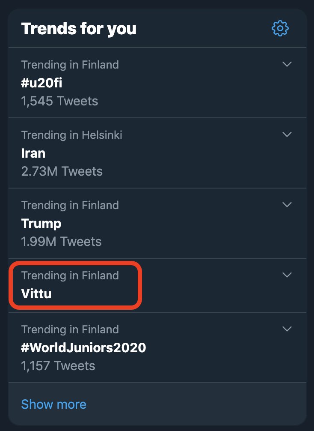Screen dimensions: 314x431
Task: Click the Vittu trending topic
Action: [x=36, y=293]
